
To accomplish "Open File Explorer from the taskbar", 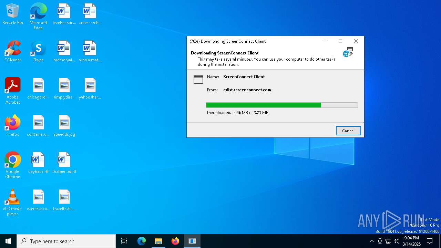I will click(x=158, y=241).
